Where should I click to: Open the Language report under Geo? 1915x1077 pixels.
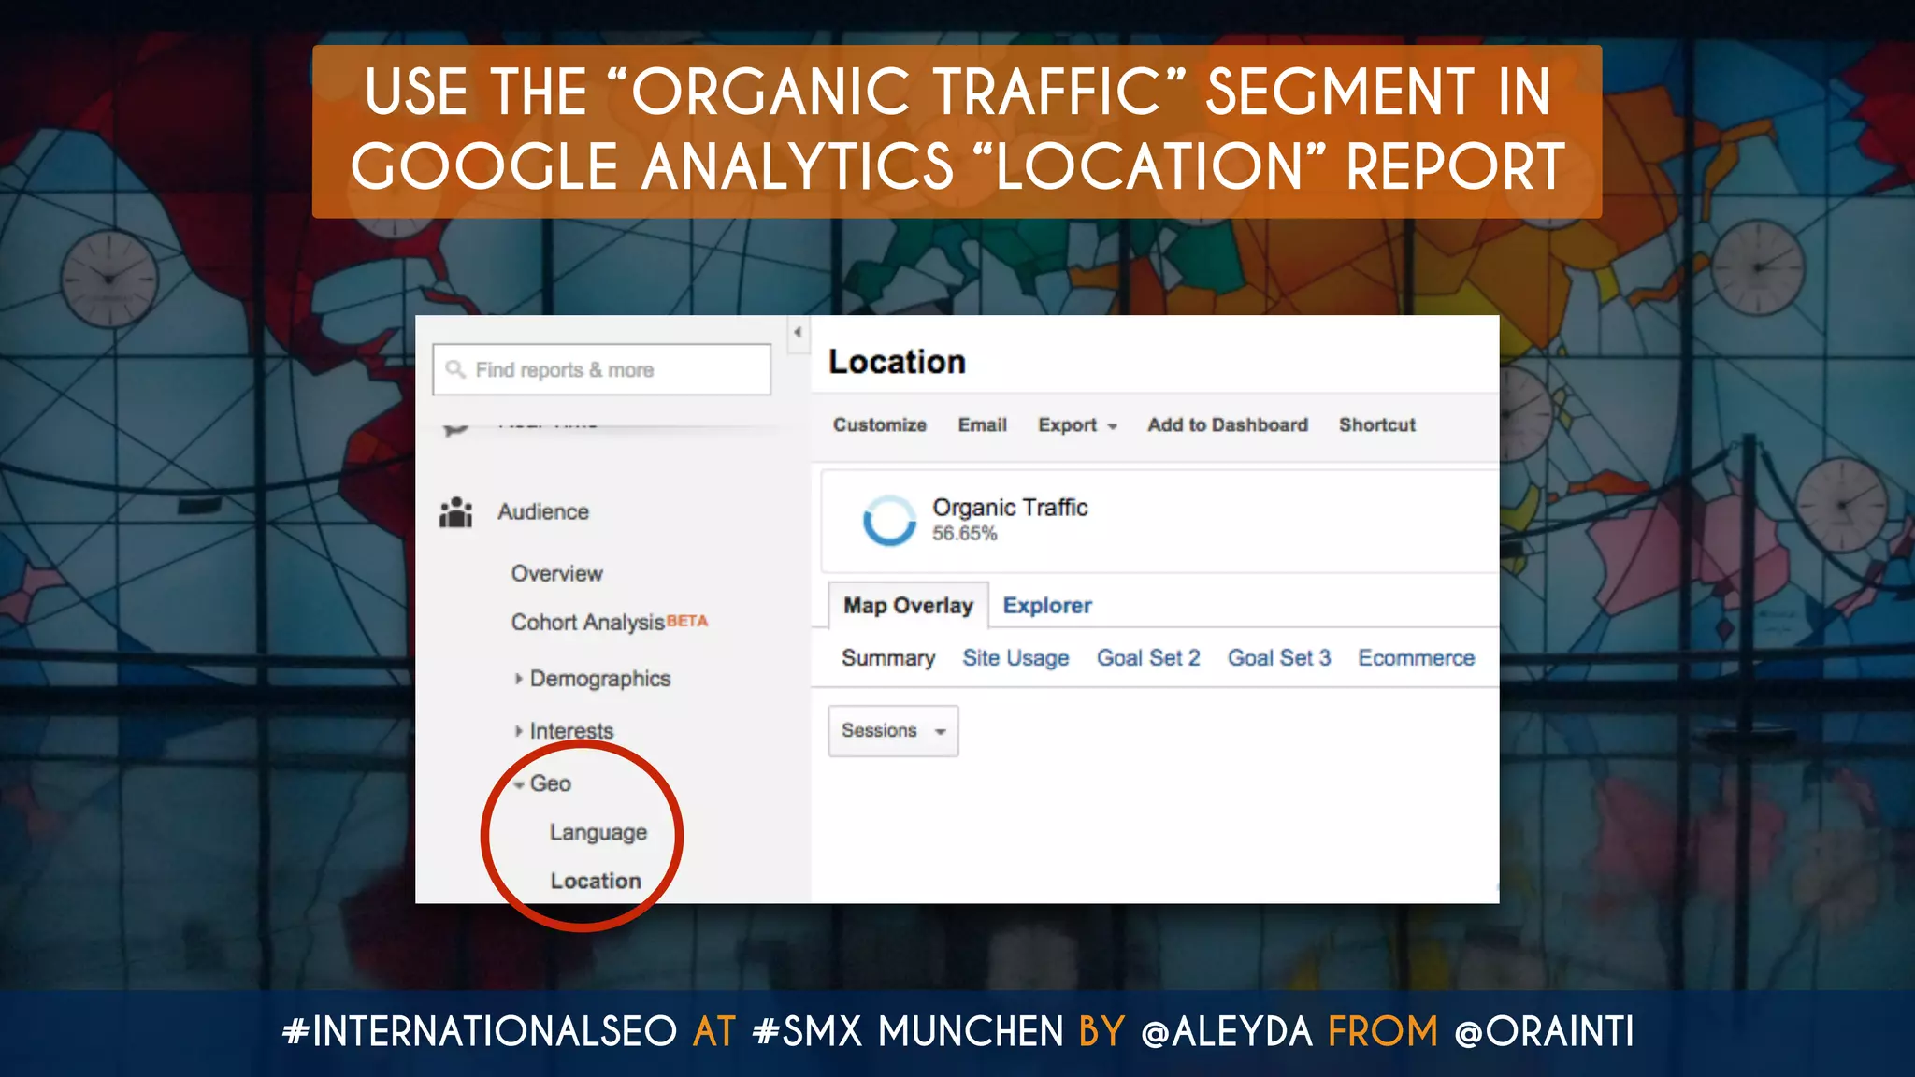coord(598,832)
